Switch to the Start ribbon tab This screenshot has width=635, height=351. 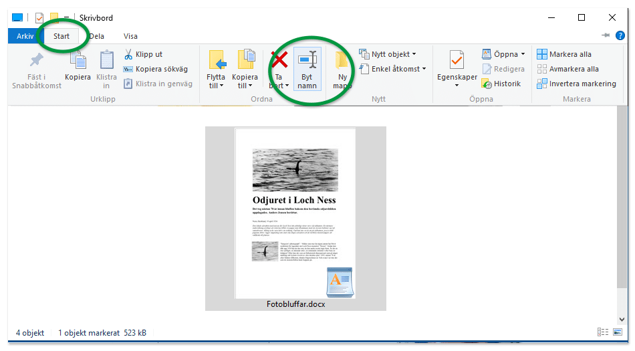coord(61,36)
